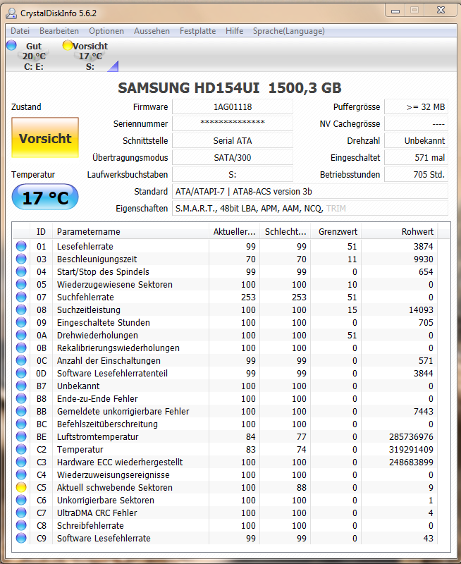Screen dimensions: 461x564
Task: Select the Befehlszeitüberschreitung row
Action: [226, 424]
